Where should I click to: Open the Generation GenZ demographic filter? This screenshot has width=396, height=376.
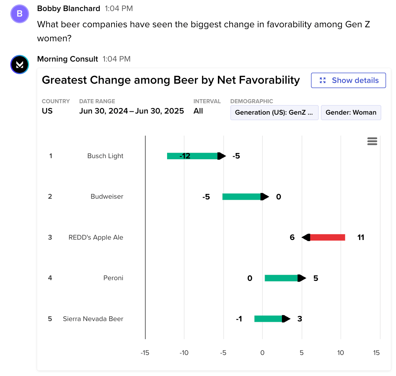point(274,112)
